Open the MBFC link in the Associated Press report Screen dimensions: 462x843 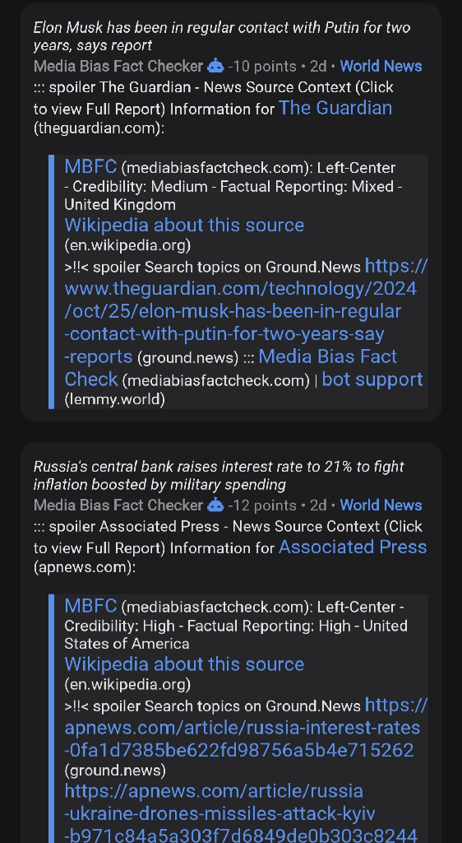90,605
